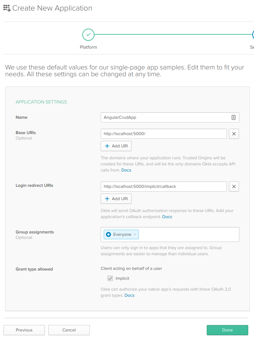
Task: Remove the Login redirect URI entry
Action: point(234,186)
